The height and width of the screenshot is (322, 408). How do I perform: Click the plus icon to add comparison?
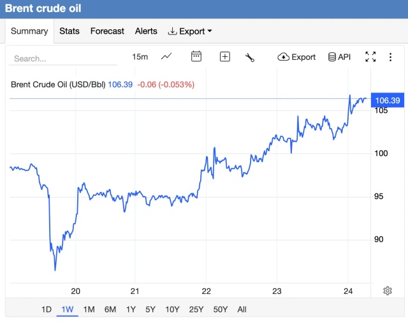pos(224,57)
